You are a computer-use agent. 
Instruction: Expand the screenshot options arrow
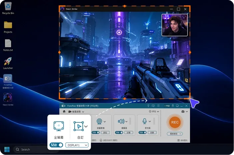click(187, 111)
